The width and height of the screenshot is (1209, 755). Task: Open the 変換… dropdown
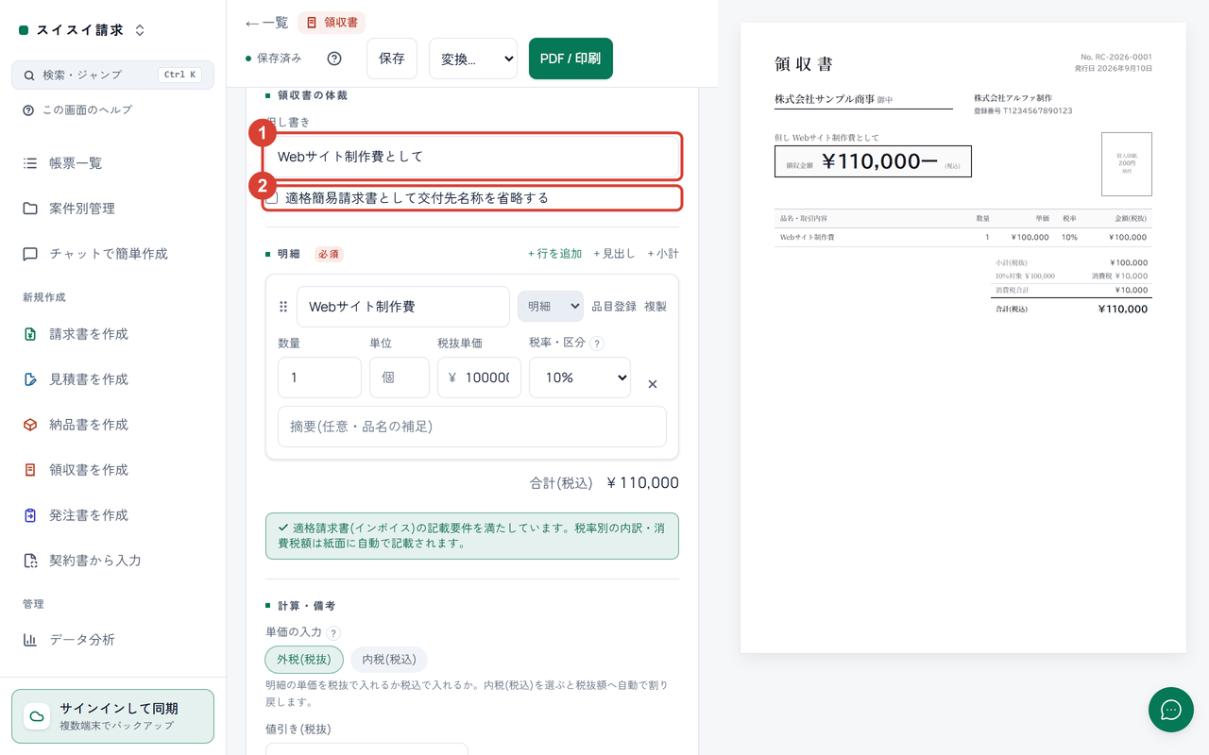(x=473, y=59)
